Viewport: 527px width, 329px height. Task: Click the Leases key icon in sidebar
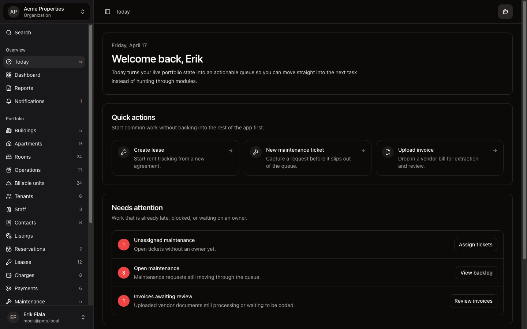coord(9,262)
